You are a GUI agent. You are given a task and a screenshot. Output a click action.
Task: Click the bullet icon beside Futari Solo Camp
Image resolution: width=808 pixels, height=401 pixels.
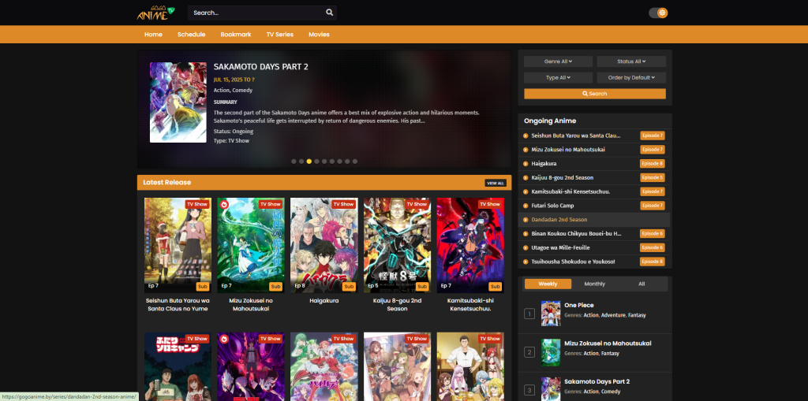(526, 206)
